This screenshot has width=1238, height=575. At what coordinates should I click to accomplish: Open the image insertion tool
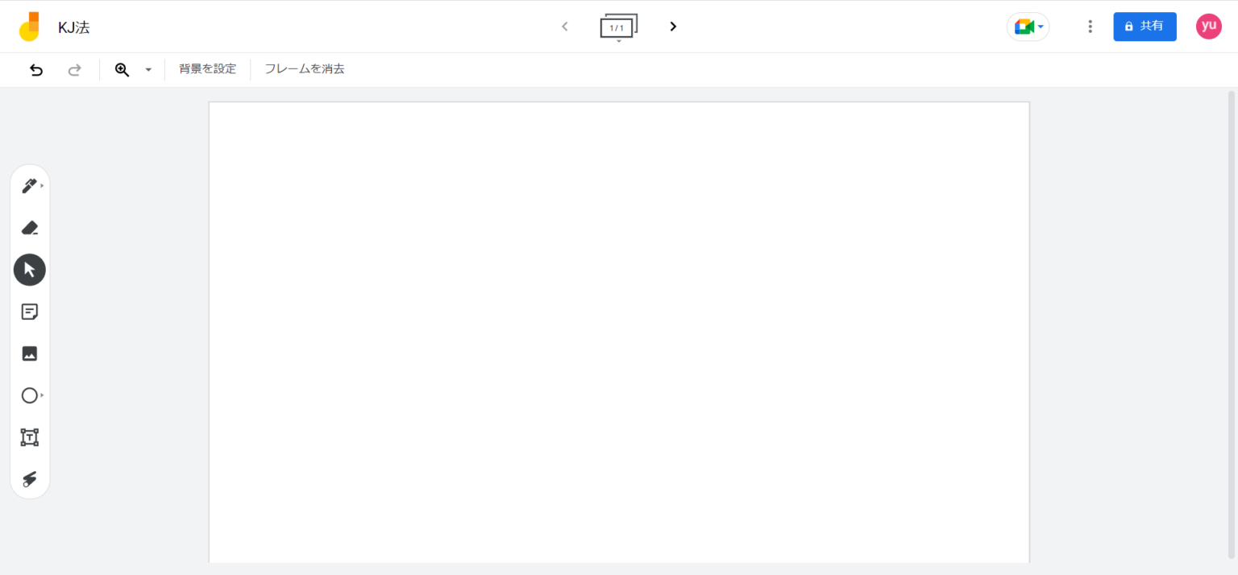click(30, 353)
